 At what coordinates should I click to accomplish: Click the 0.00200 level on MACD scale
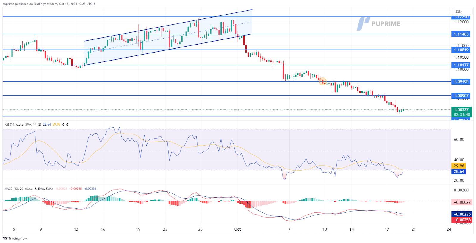coord(461,190)
